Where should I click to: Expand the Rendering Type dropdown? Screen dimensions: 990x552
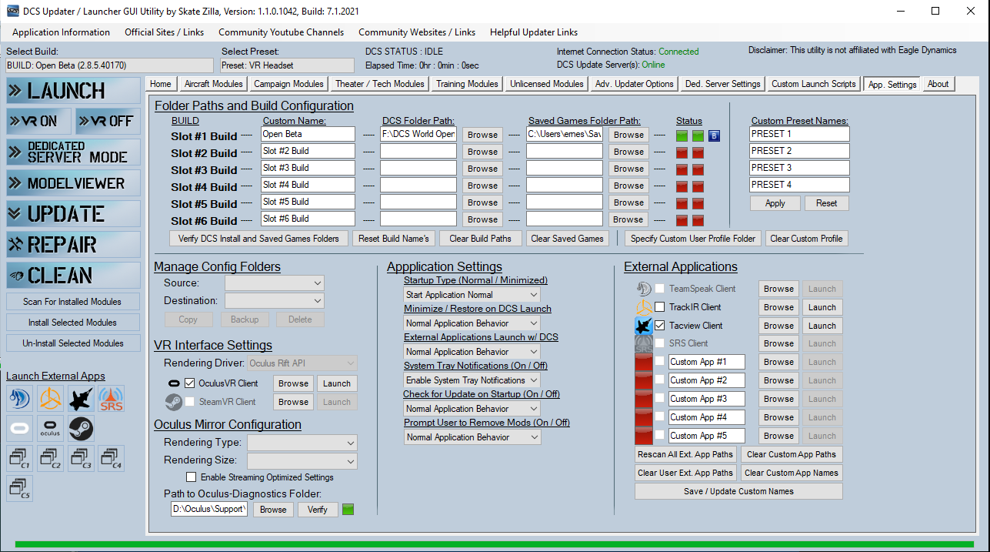(302, 443)
